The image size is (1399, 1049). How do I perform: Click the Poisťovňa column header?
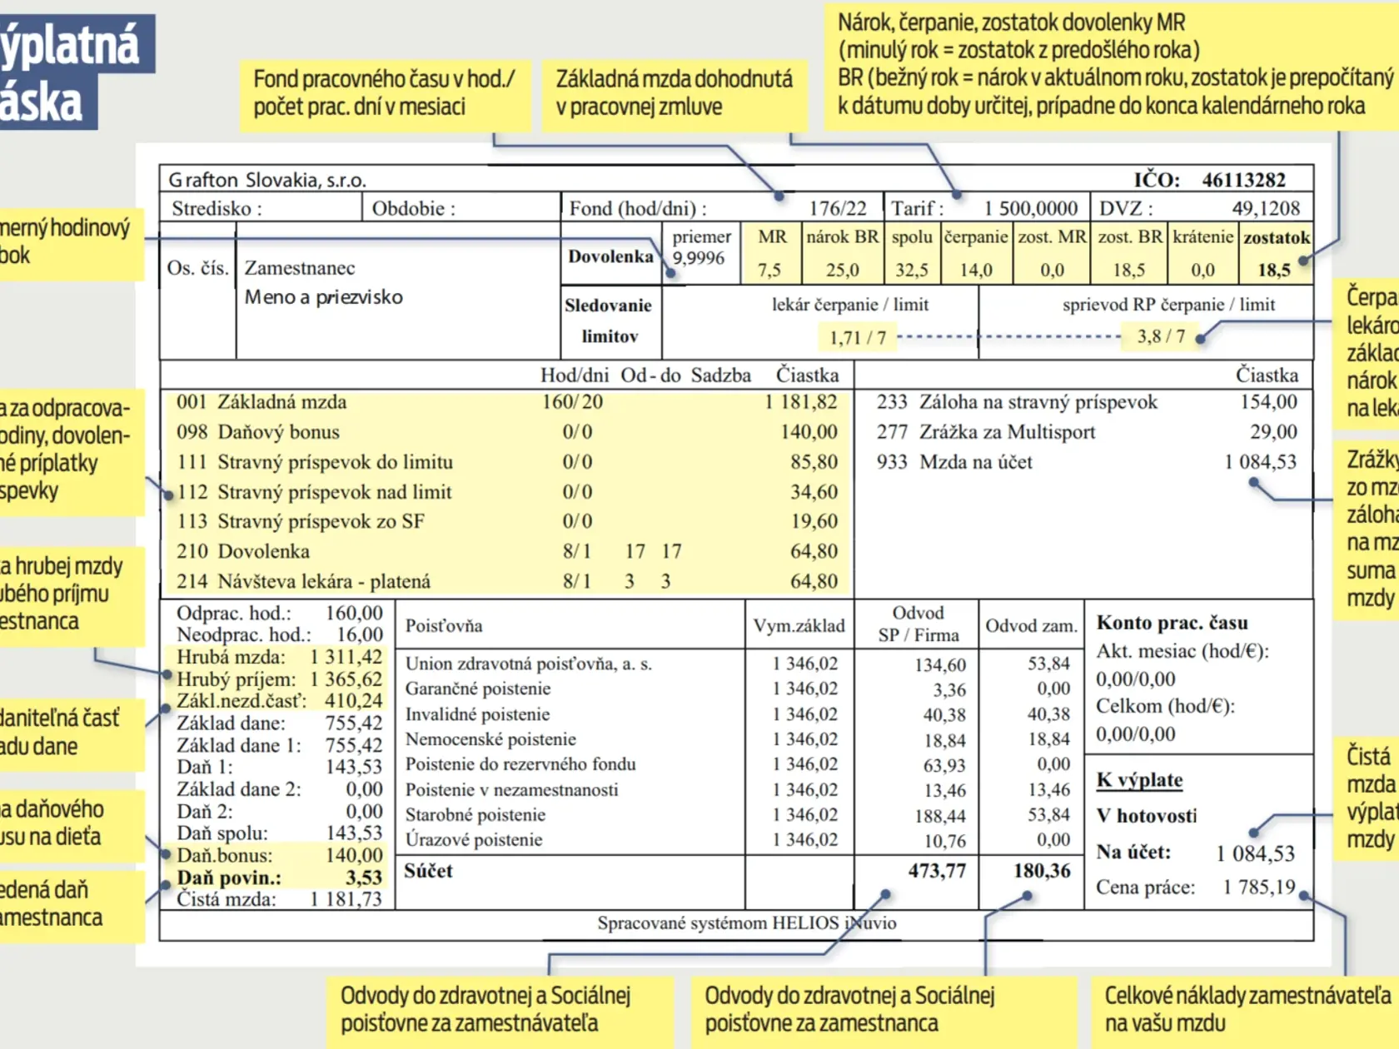pyautogui.click(x=444, y=626)
